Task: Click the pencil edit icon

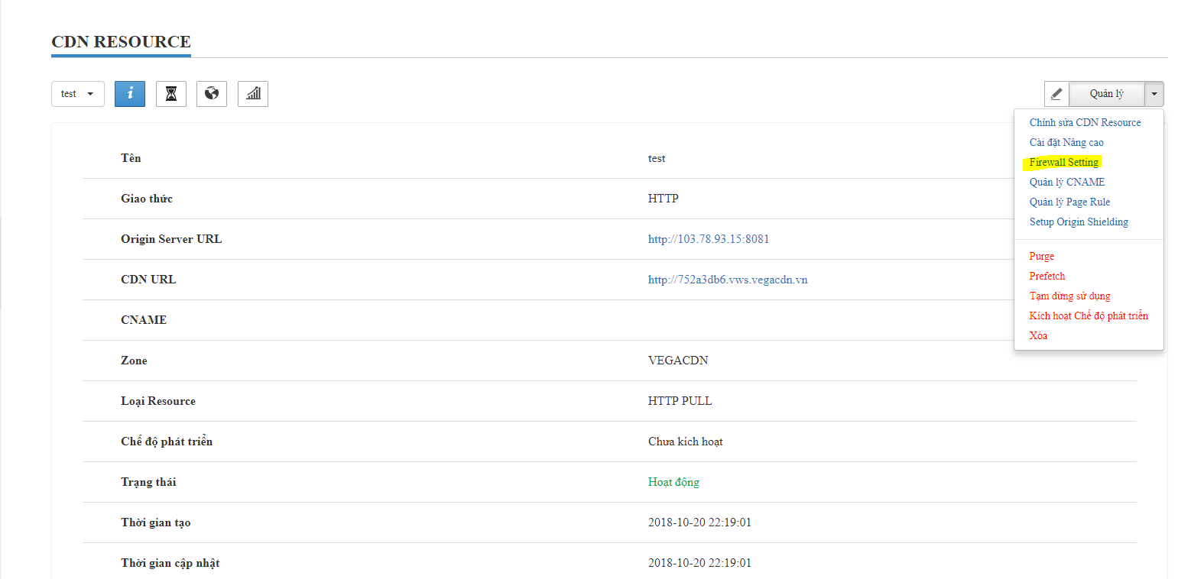Action: point(1056,94)
